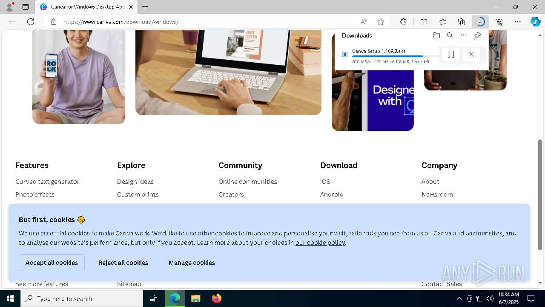The width and height of the screenshot is (545, 307).
Task: Refresh the current page
Action: tap(31, 22)
